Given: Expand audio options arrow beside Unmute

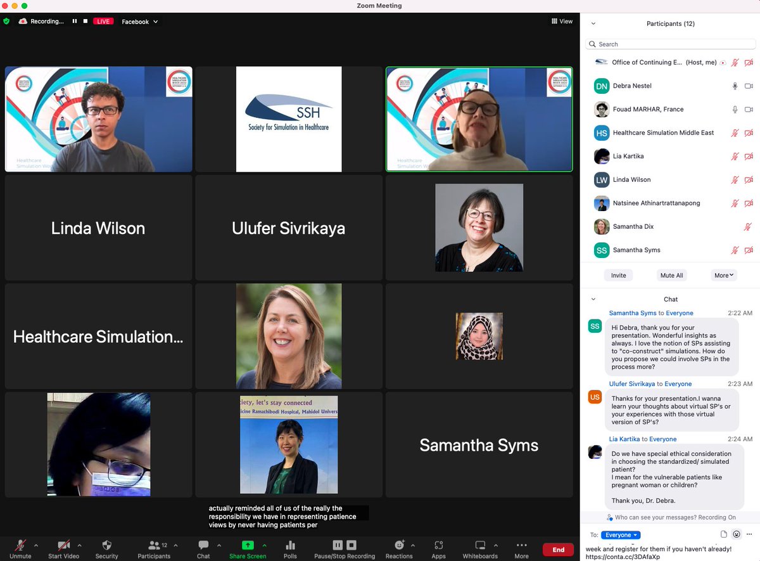Looking at the screenshot, I should tap(35, 545).
